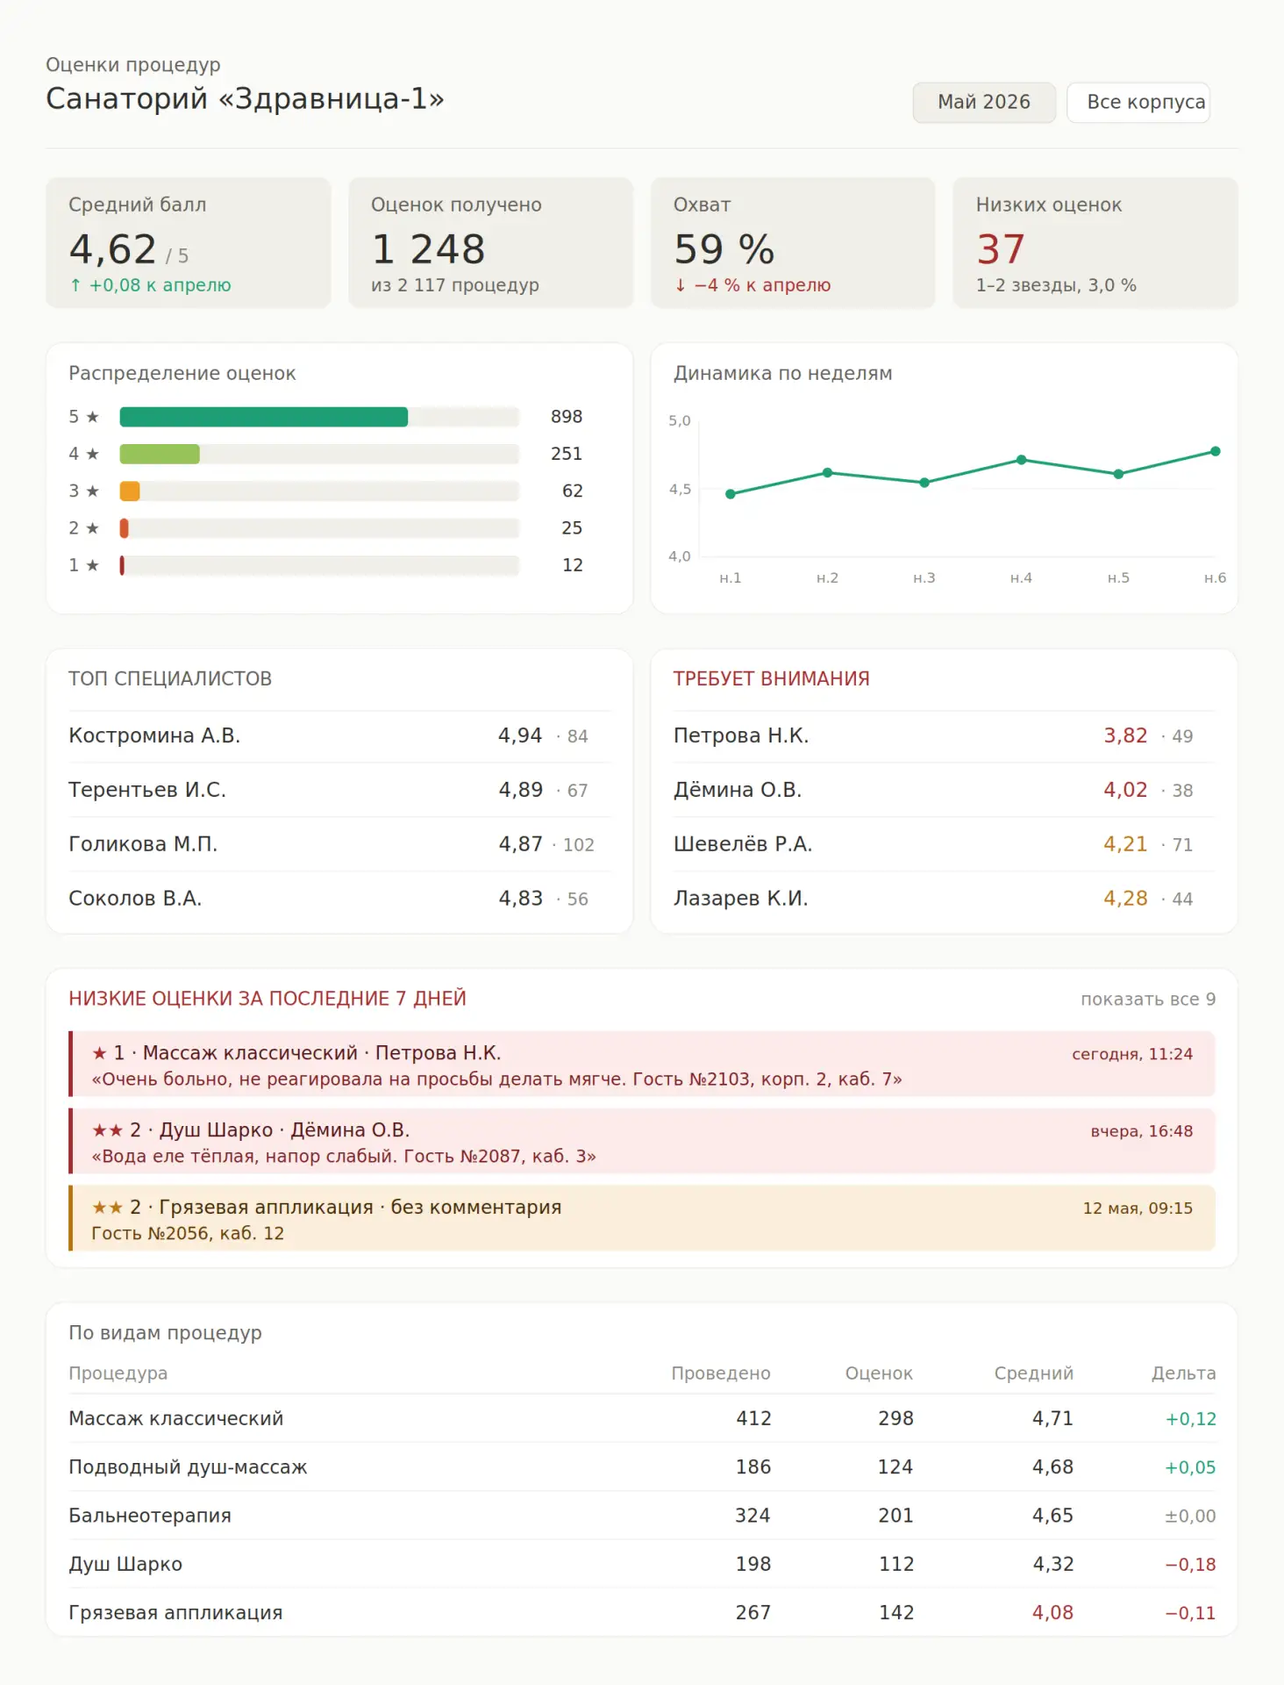Click the «−4 % к апрелю» trend indicator

[x=753, y=285]
